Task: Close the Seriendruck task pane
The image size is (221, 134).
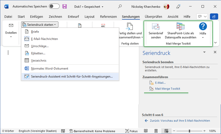Action: [215, 52]
